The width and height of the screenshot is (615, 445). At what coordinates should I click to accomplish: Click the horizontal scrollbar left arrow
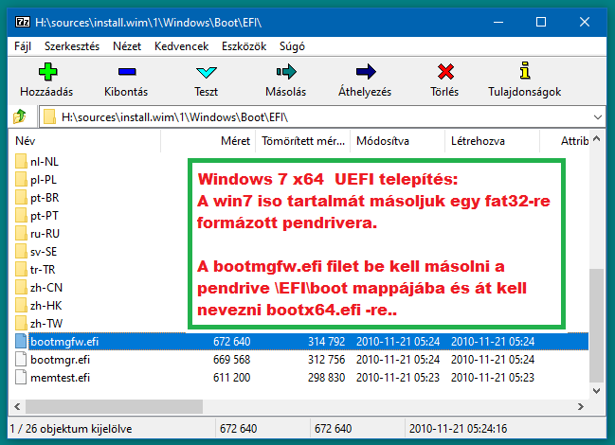point(17,406)
